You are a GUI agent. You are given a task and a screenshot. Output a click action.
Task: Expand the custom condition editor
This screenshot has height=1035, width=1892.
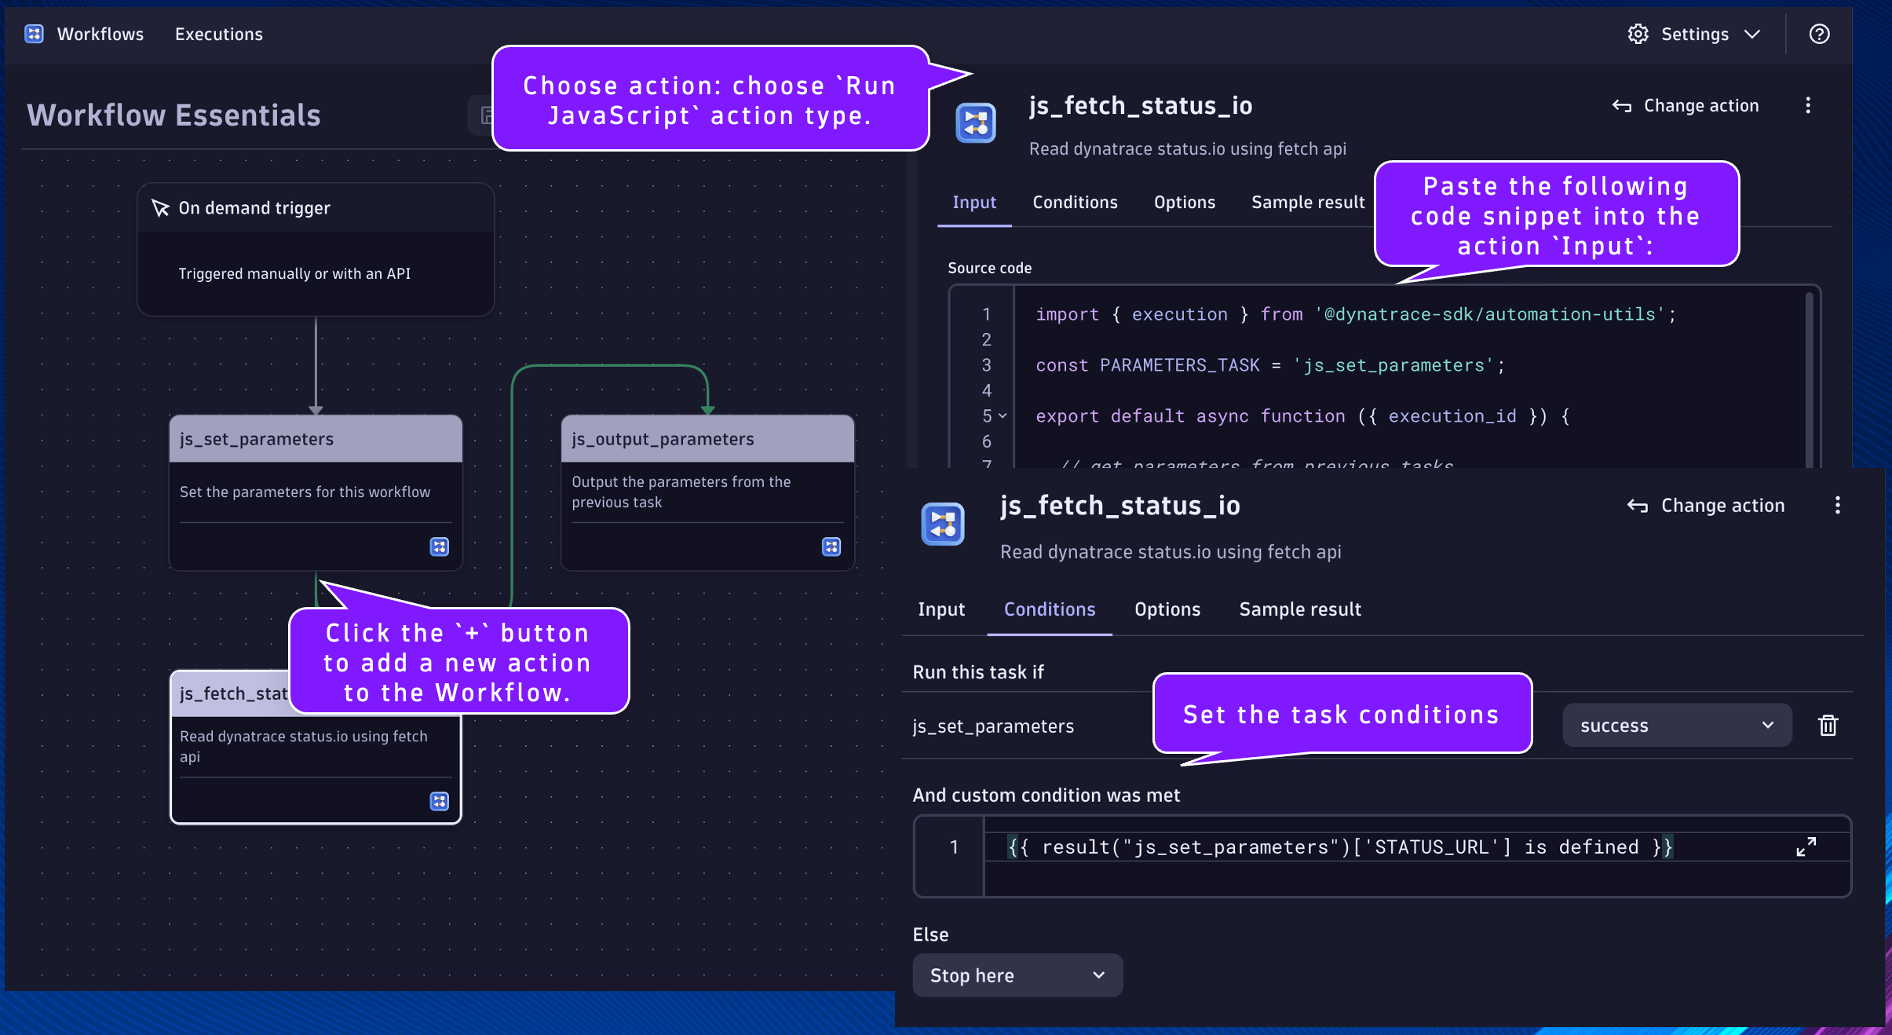click(1806, 847)
